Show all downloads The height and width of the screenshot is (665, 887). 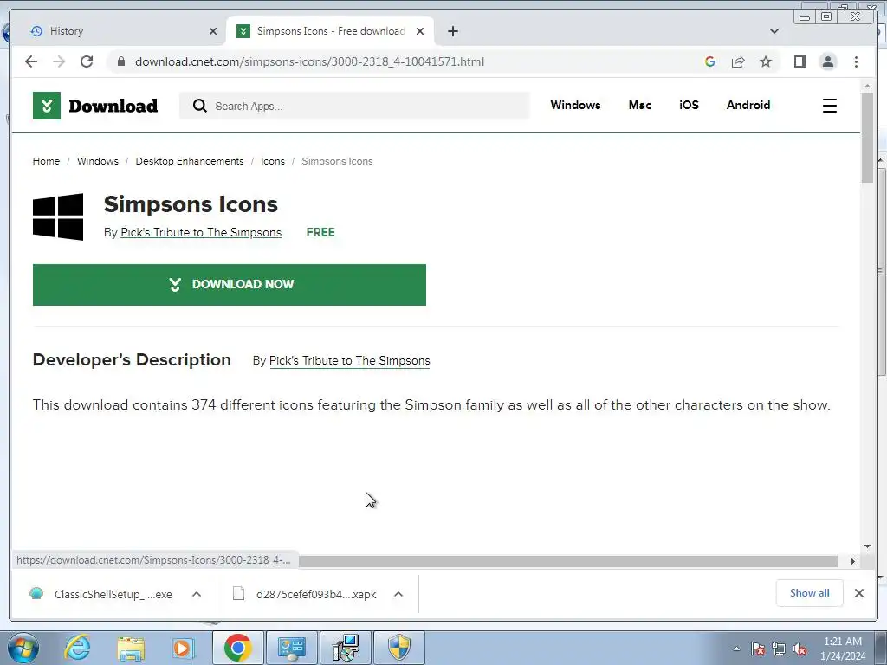810,593
